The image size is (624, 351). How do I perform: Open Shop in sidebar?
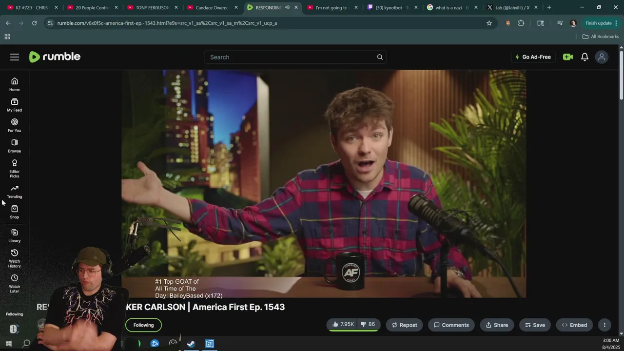pyautogui.click(x=15, y=212)
